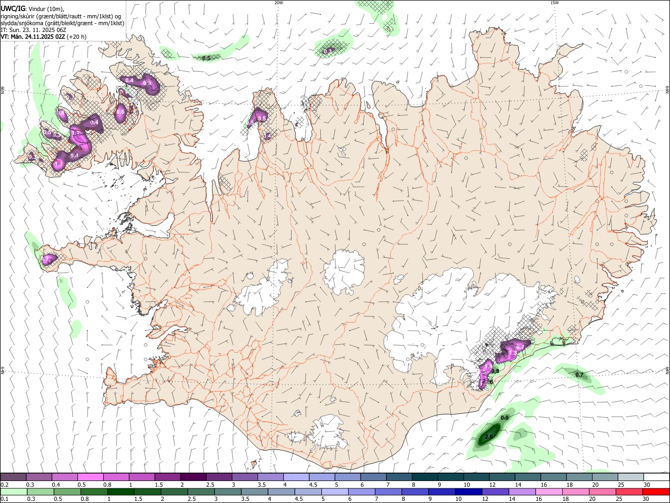
Task: Pick snow-scale swatch between 0.3 and 0.4
Action: tap(39, 477)
